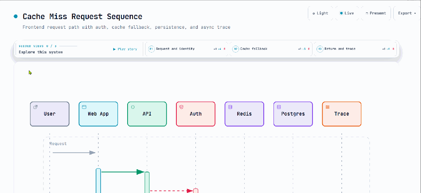Click the step 01 circle badge
421x193 pixels.
151,49
